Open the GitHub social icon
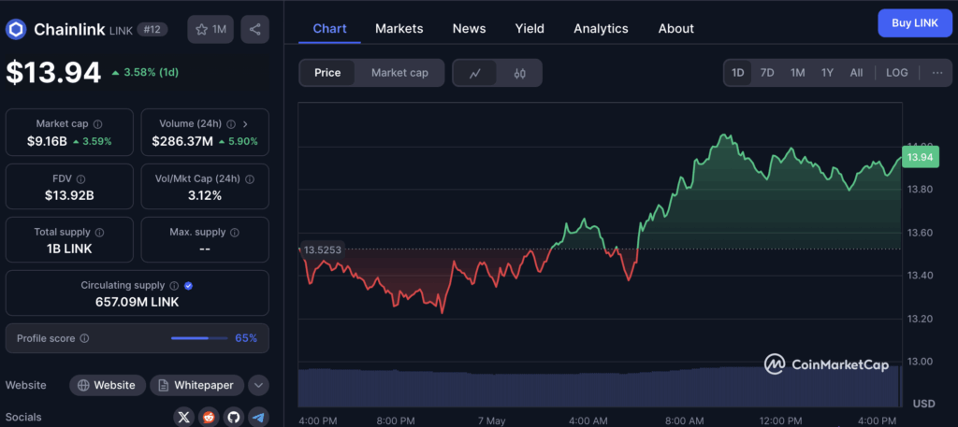958x427 pixels. (x=233, y=418)
